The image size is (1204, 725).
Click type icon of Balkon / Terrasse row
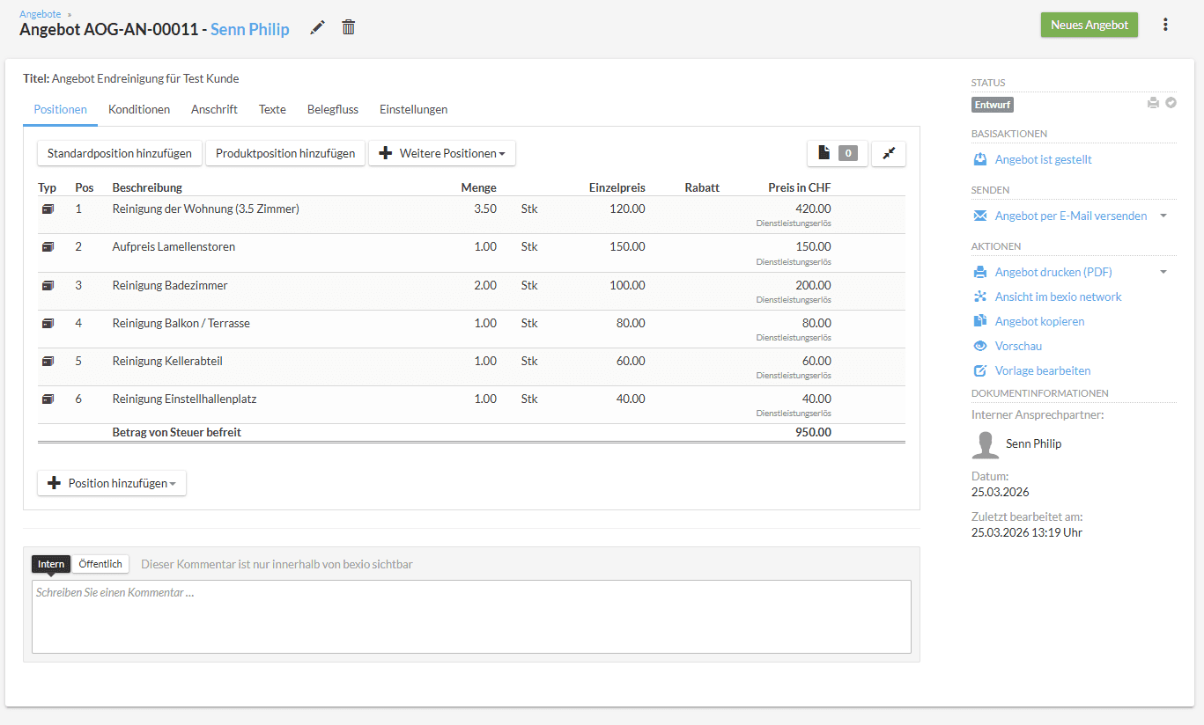(48, 324)
